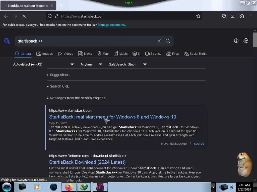Open the media player taskbar icon
257x192 pixels.
(x=37, y=187)
